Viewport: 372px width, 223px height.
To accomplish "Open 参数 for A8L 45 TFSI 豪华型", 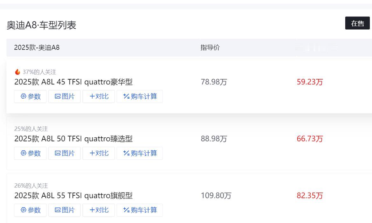I will 30,96.
